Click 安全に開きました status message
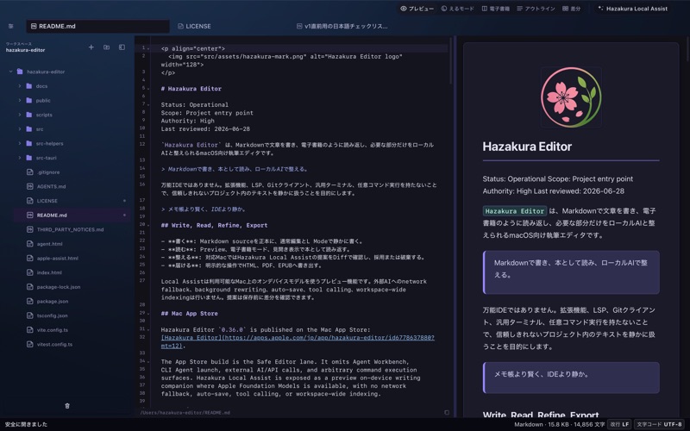Screen dimensions: 690x431 coord(26,424)
